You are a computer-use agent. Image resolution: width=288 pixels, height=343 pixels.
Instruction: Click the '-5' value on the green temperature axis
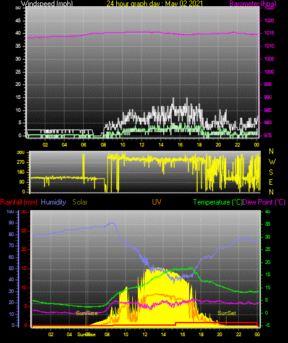point(267,325)
